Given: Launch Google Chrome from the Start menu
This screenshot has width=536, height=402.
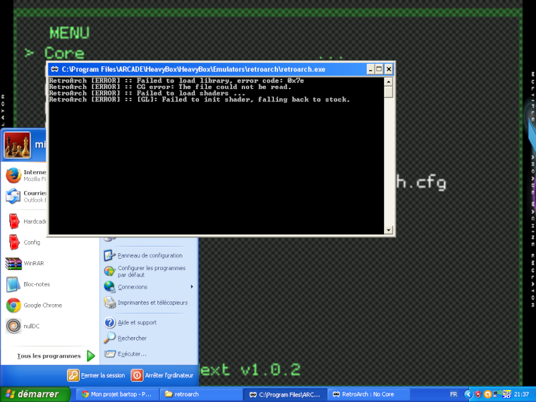Looking at the screenshot, I should 34,305.
